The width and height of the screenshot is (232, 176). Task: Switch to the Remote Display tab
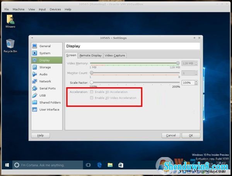point(90,56)
